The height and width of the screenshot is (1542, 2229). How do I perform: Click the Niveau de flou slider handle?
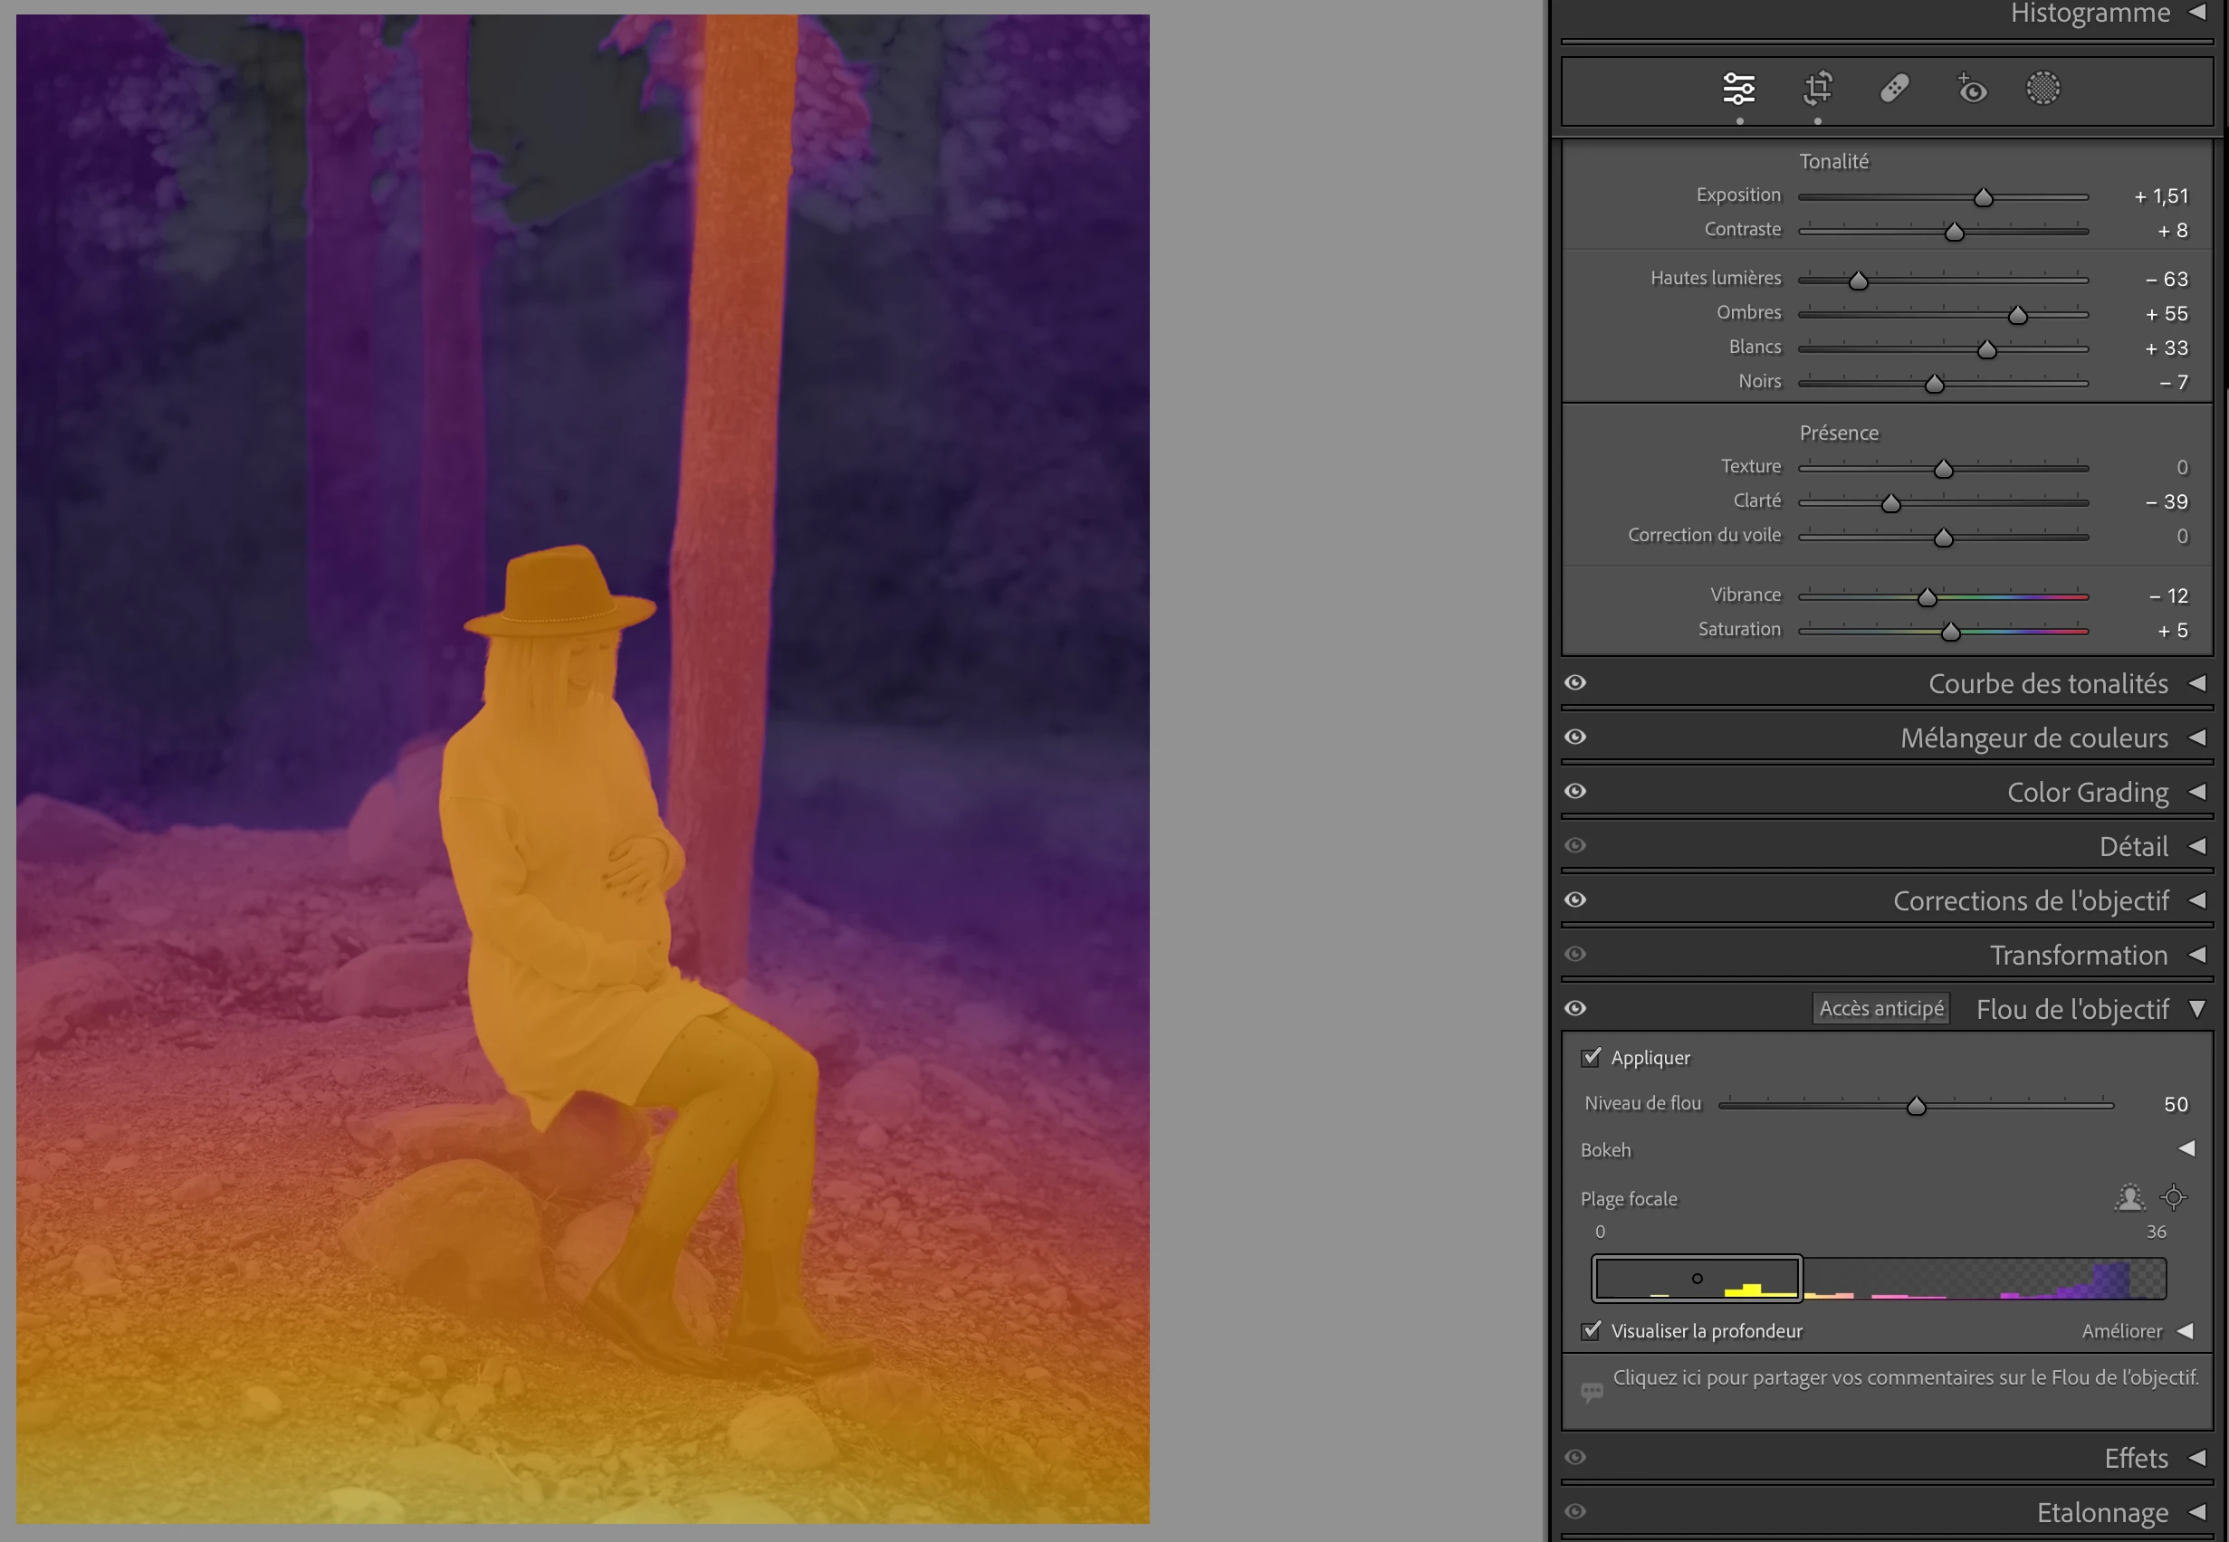point(1916,1106)
